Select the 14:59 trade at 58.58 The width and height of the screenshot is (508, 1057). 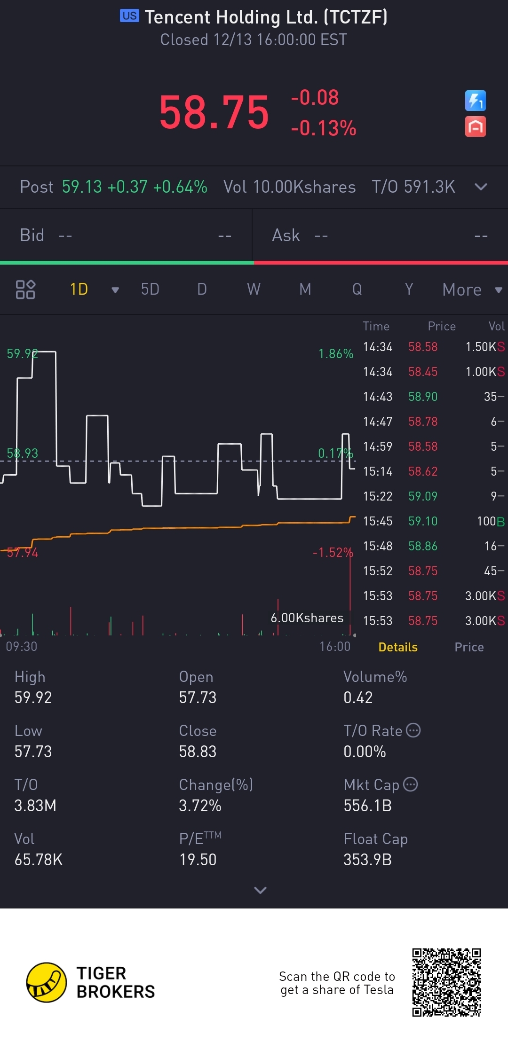coord(434,446)
